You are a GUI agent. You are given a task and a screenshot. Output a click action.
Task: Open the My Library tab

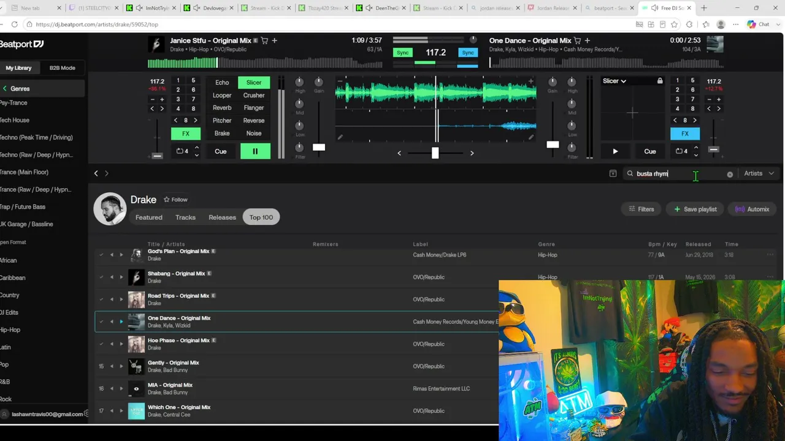click(18, 68)
